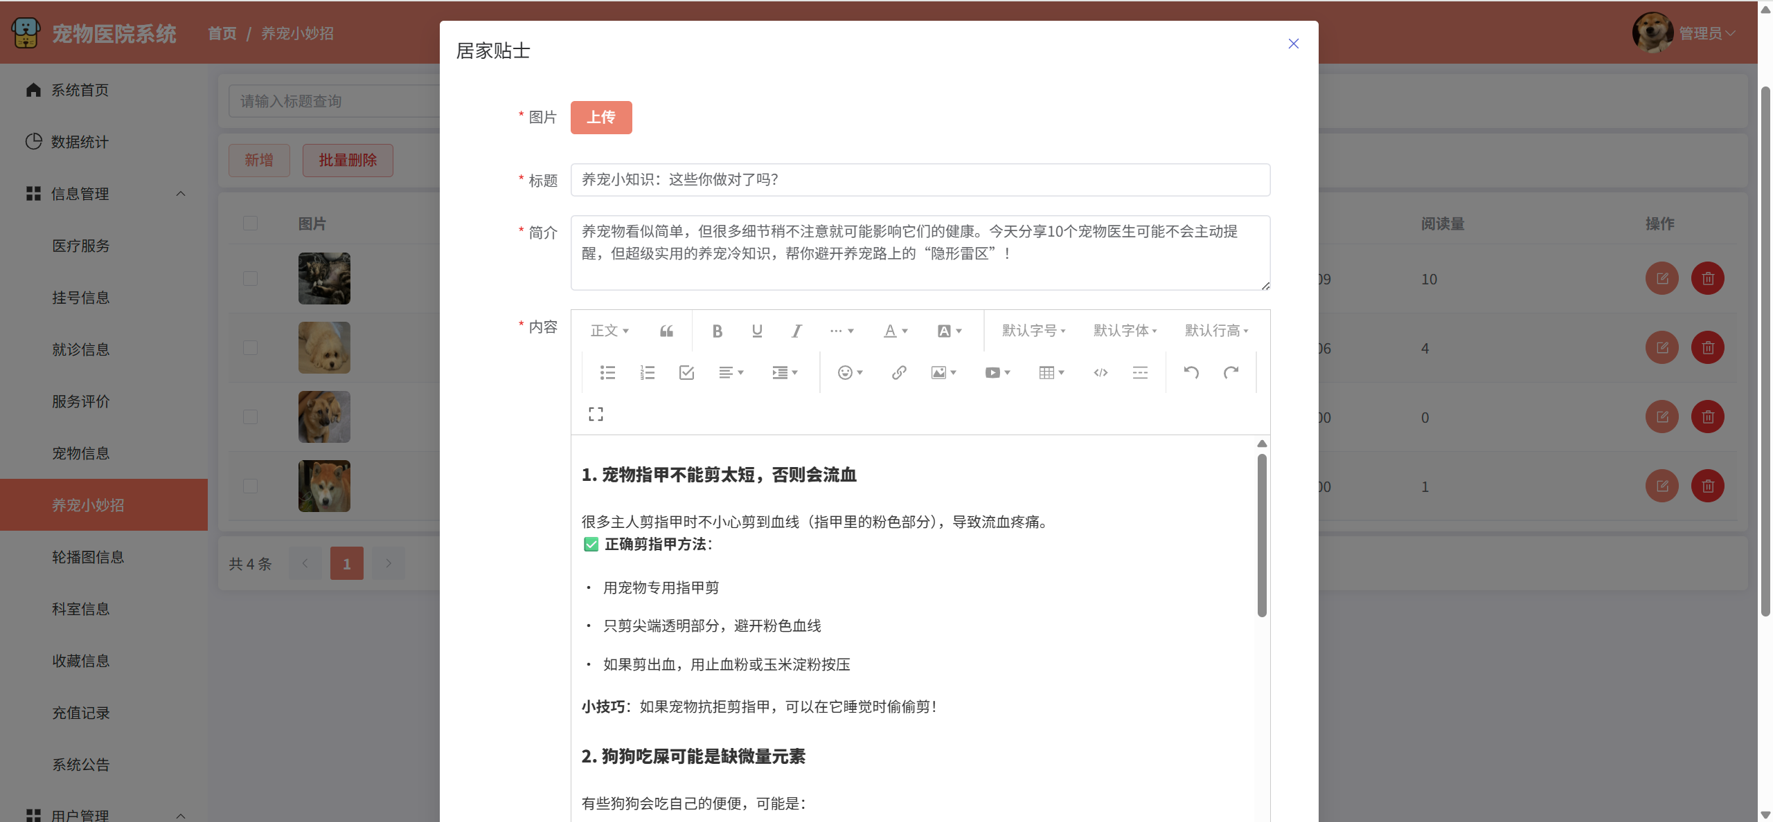Check the header select-all checkbox
The image size is (1773, 822).
(250, 223)
